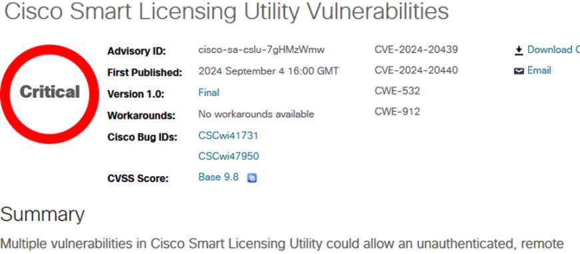This screenshot has height=254, width=580.
Task: Open Cisco bug CSCwi41731
Action: pyautogui.click(x=228, y=136)
